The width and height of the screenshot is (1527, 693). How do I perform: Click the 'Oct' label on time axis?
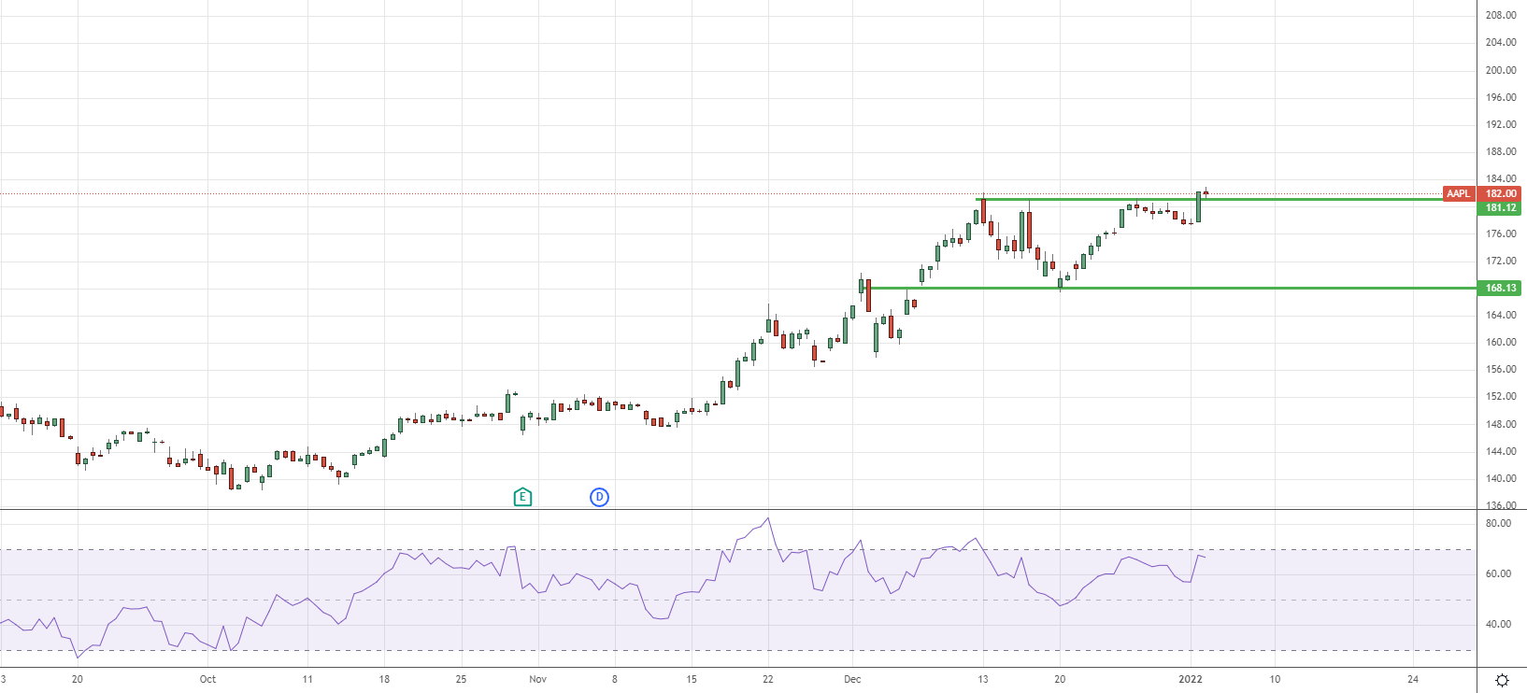pos(207,679)
